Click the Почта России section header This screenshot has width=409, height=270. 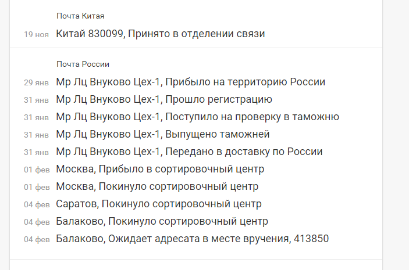tap(83, 64)
